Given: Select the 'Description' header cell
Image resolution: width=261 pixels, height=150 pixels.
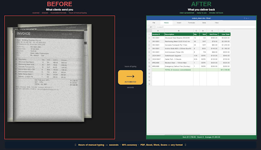Looking at the screenshot, I should [179, 34].
